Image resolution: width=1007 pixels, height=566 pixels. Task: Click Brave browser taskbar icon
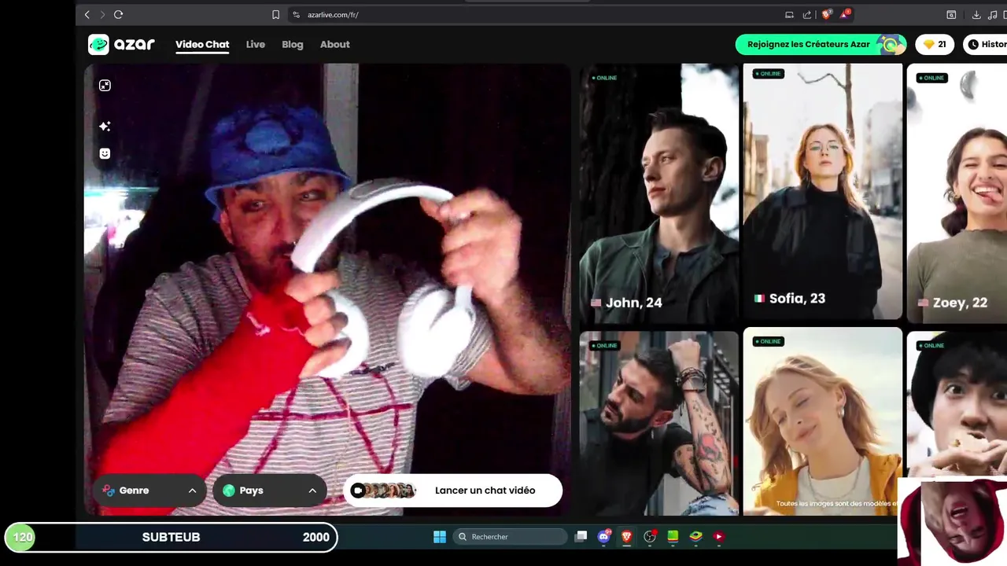(x=627, y=537)
